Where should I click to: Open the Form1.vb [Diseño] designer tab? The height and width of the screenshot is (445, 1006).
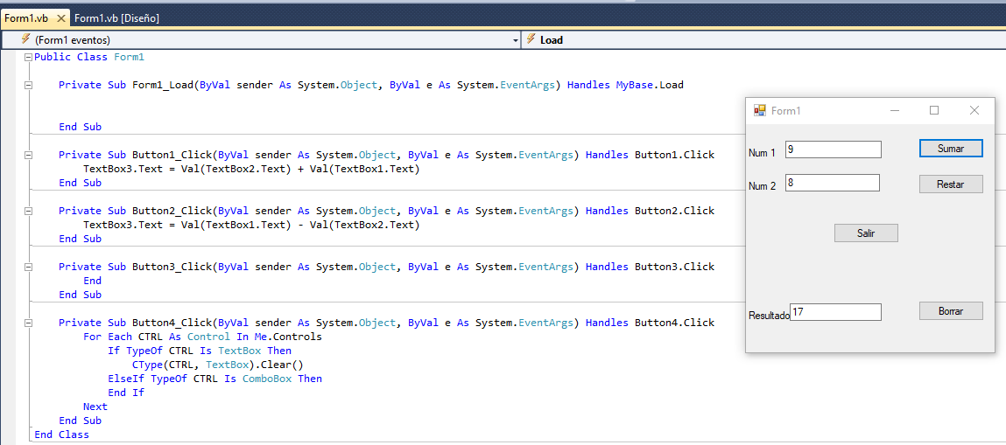pyautogui.click(x=116, y=18)
